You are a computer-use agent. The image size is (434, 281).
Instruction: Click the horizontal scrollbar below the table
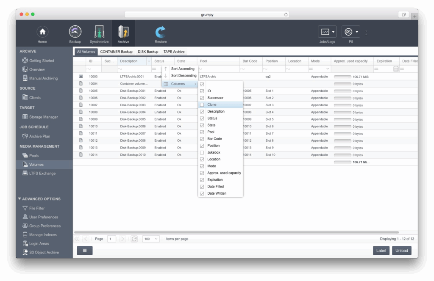(x=236, y=232)
